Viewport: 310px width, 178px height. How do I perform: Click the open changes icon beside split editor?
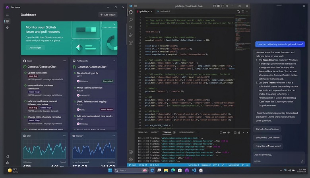point(238,12)
